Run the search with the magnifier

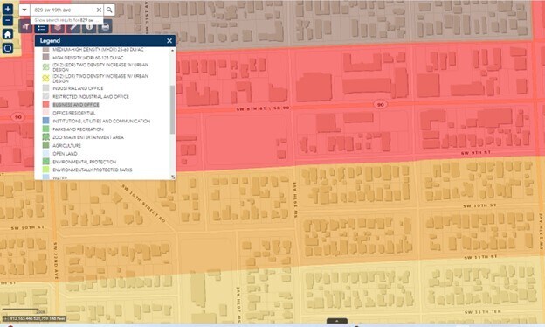pos(109,10)
